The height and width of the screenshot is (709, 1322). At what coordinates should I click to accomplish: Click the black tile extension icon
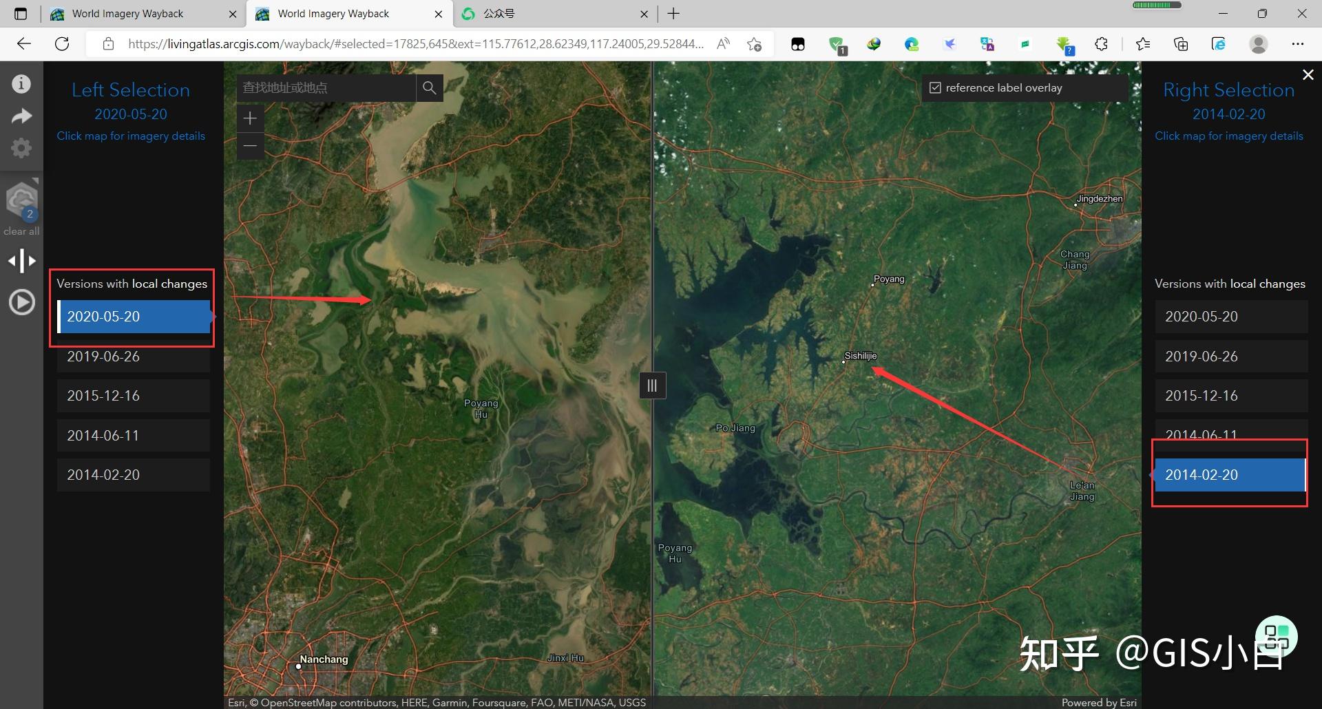tap(798, 44)
